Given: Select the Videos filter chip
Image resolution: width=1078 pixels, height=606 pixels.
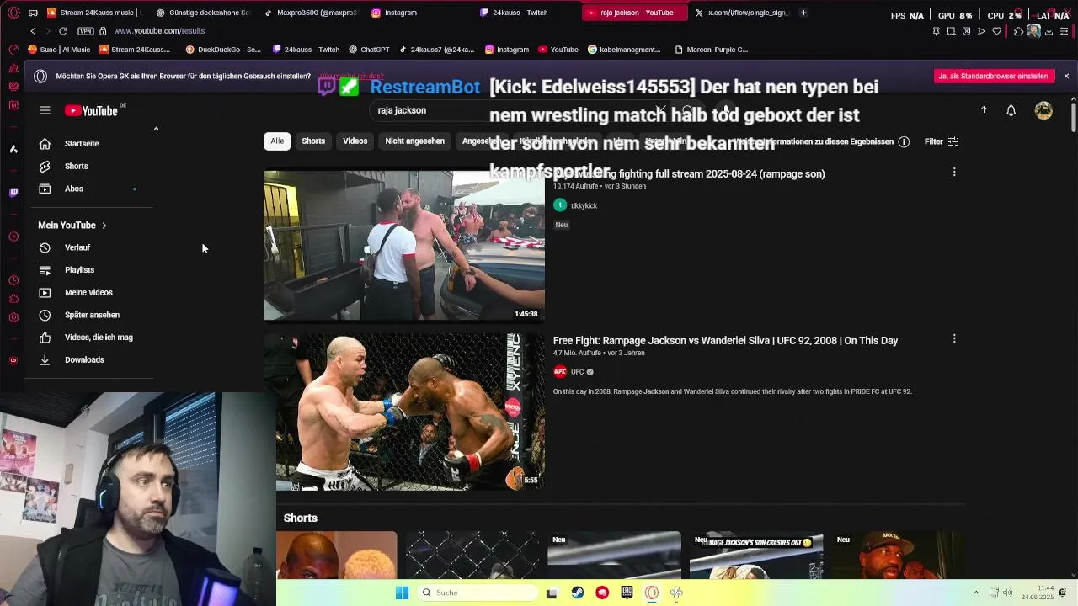Looking at the screenshot, I should click(355, 141).
